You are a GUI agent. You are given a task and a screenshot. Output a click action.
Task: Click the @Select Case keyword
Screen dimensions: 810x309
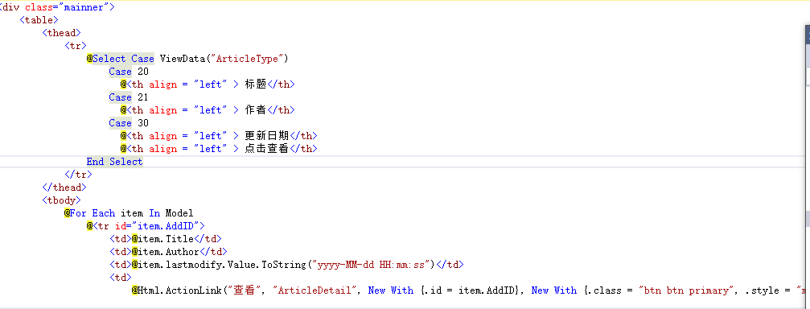point(121,59)
